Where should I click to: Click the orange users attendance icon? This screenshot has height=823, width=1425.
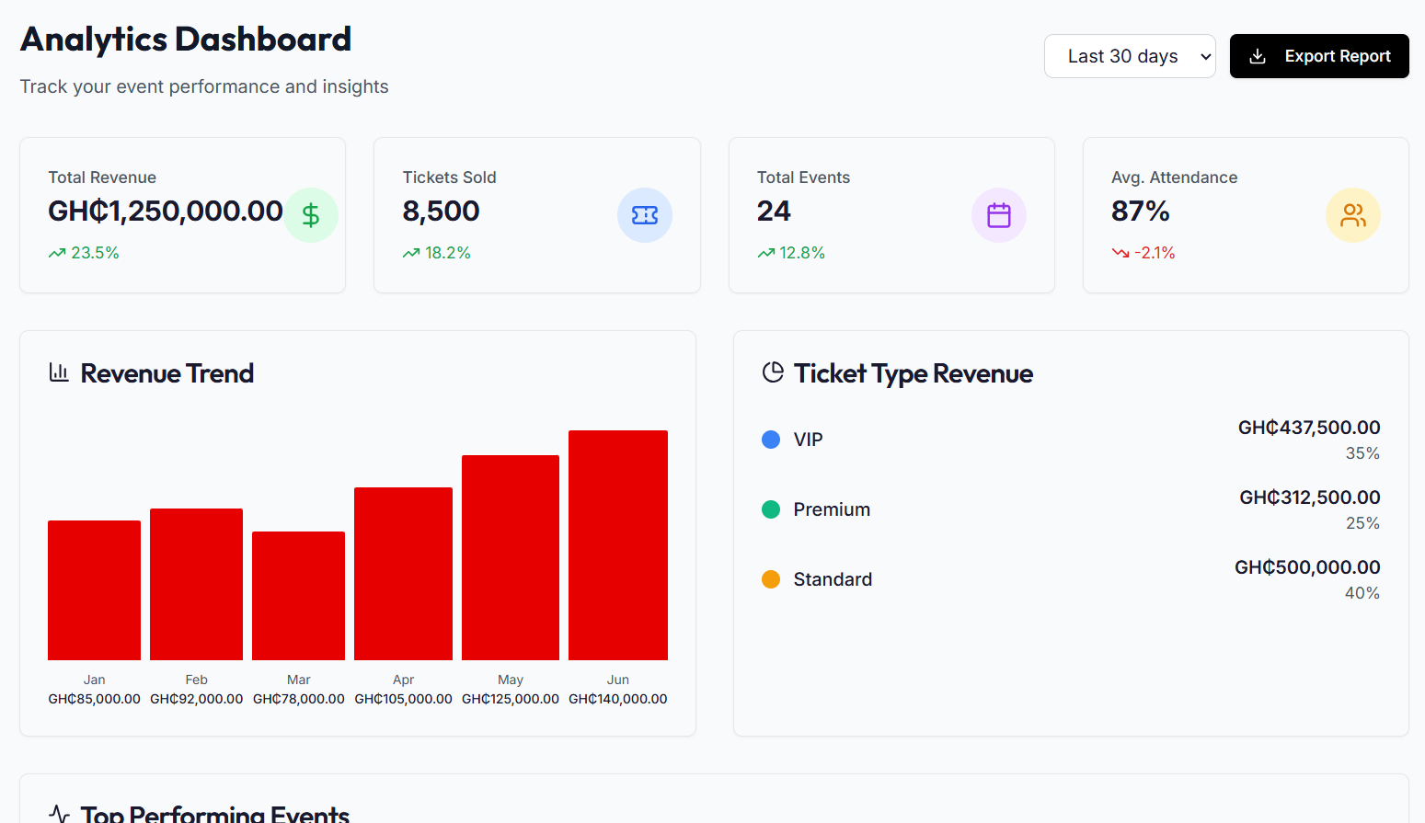click(1353, 215)
